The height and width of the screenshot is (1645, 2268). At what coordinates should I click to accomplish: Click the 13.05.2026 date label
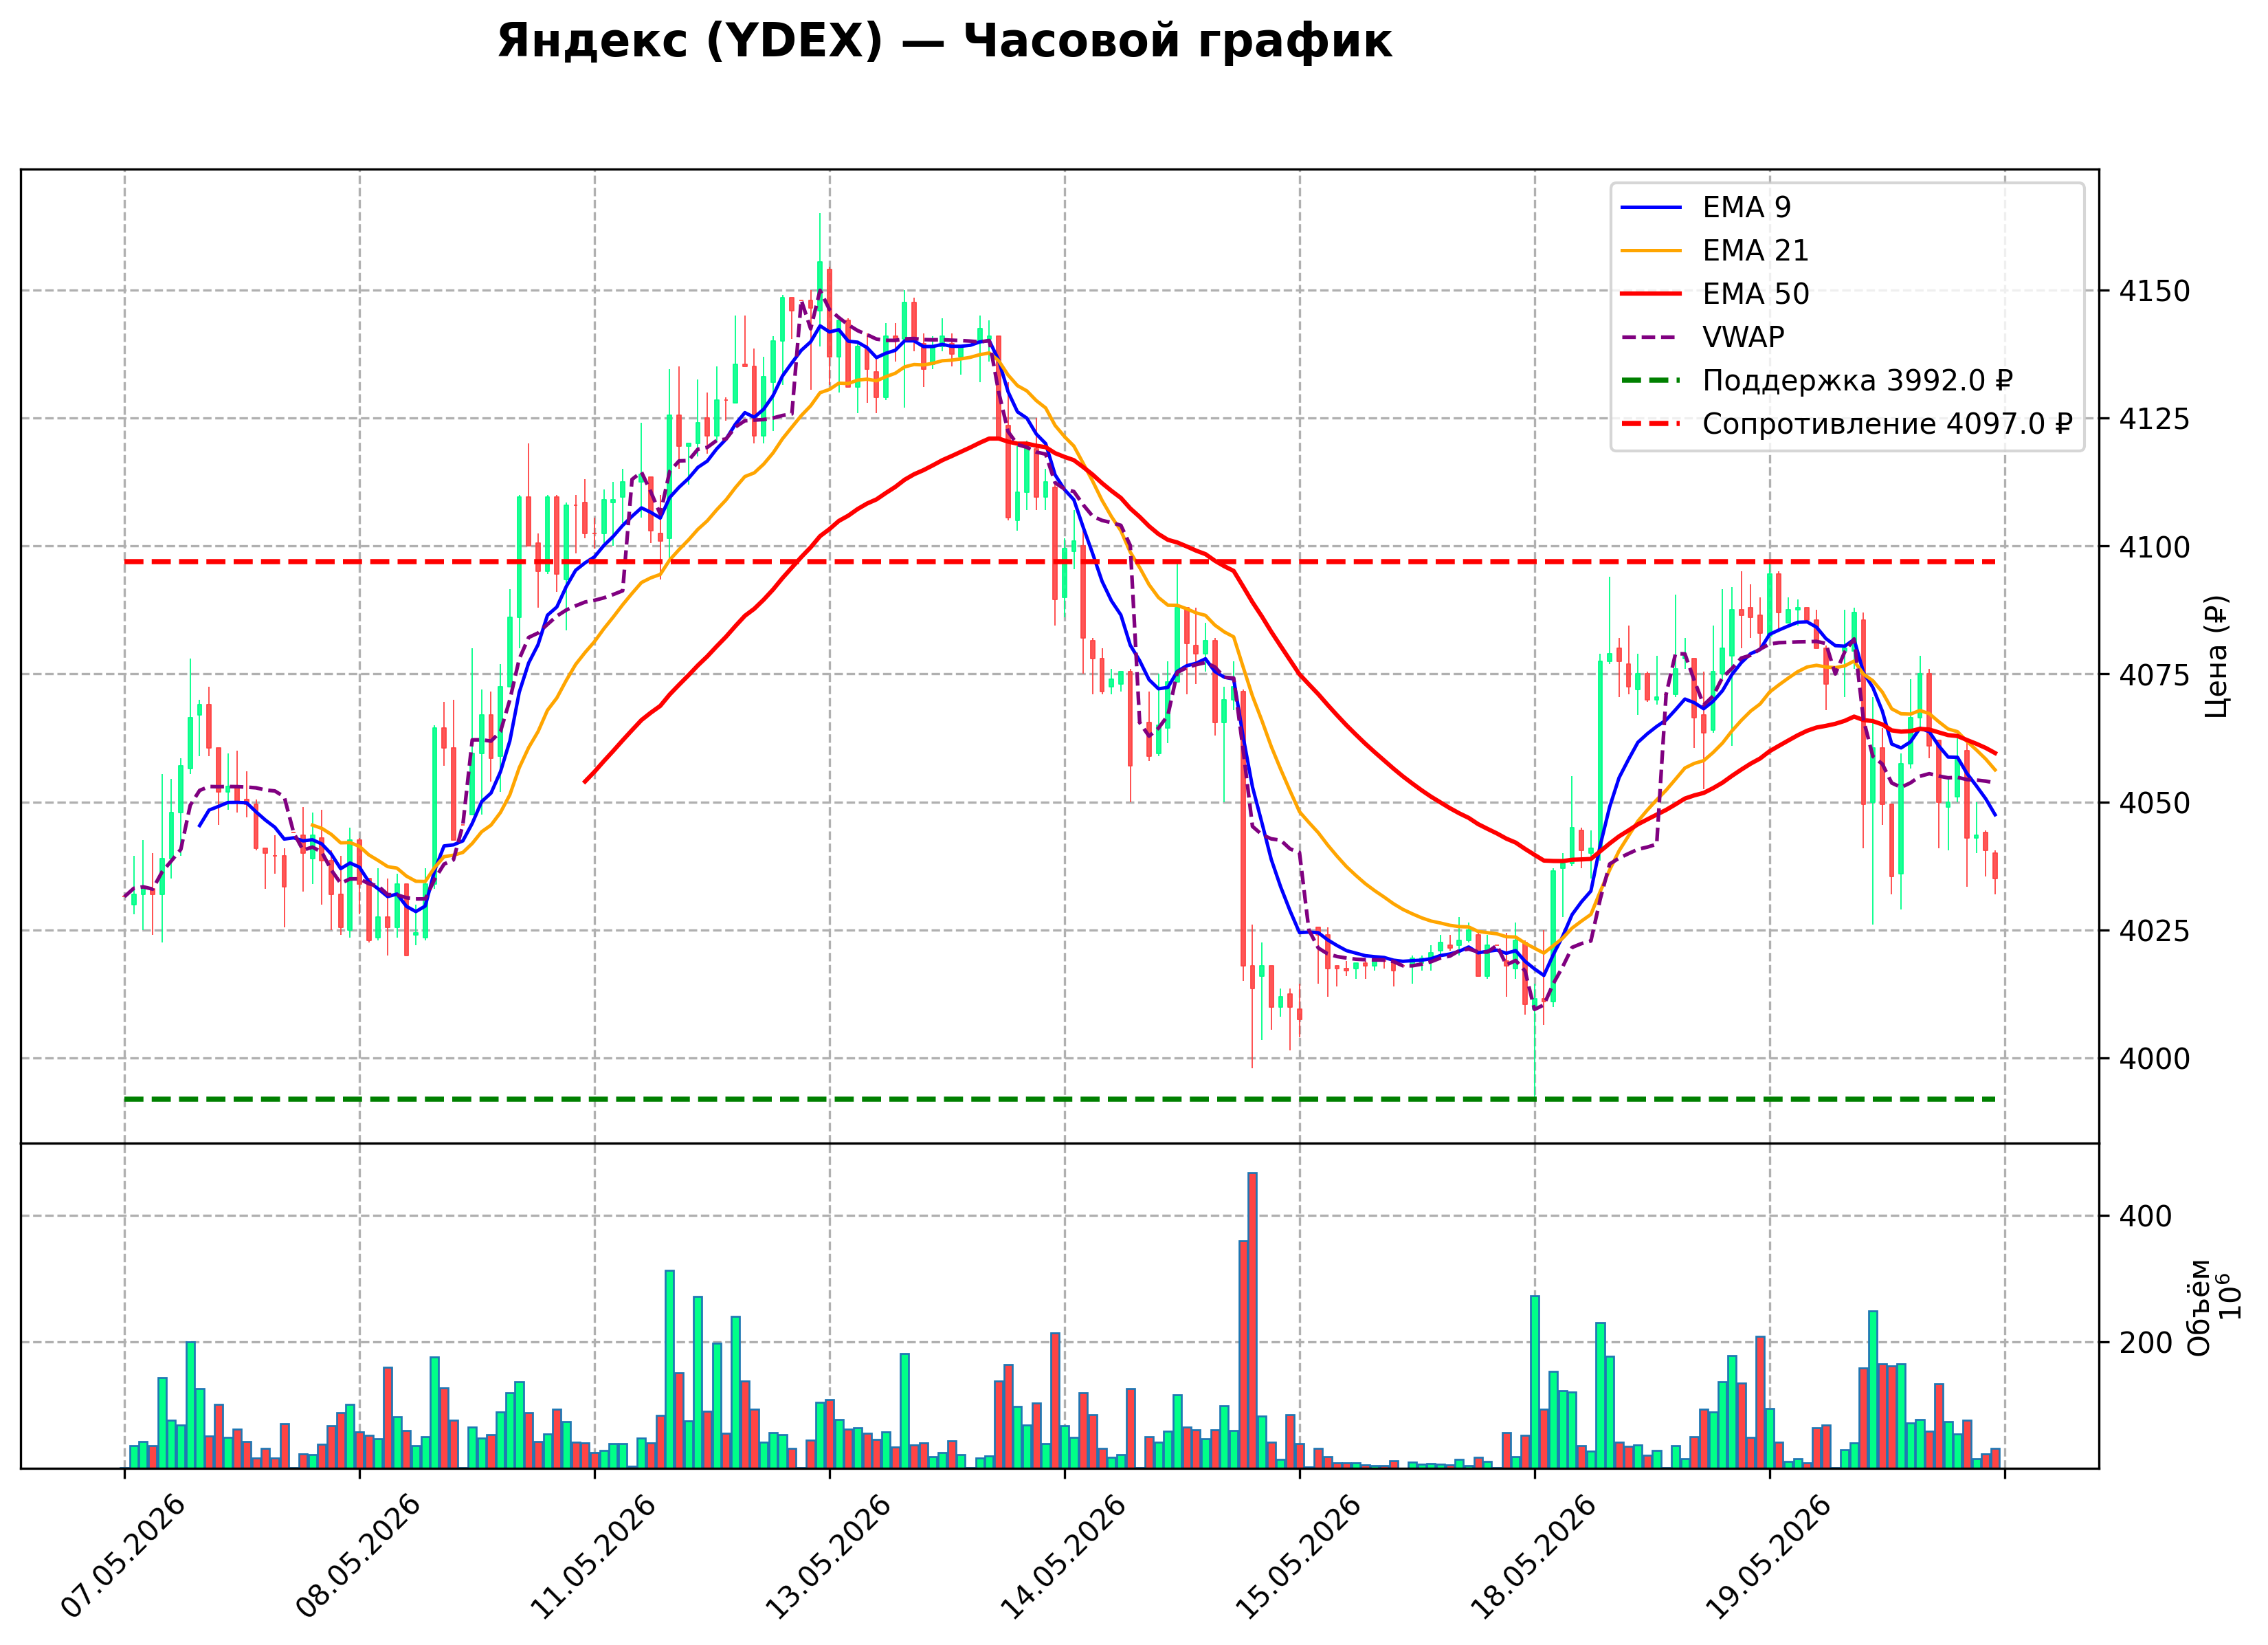[830, 1557]
